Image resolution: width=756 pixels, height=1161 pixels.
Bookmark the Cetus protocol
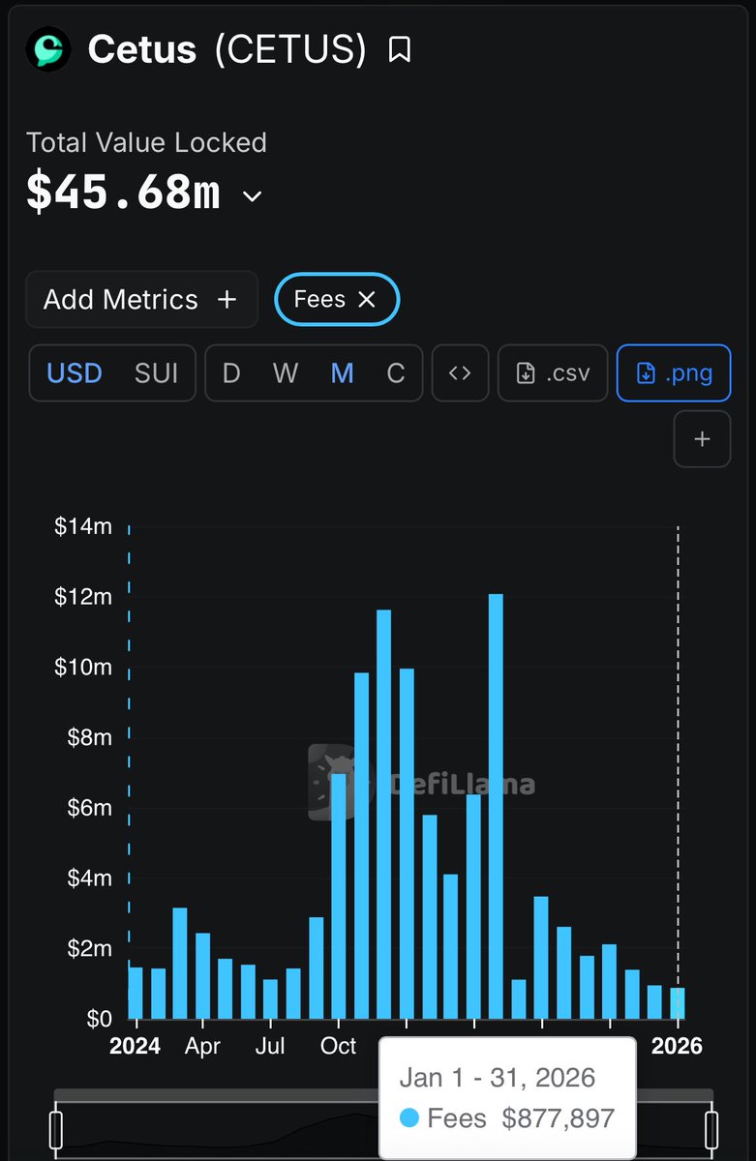[399, 50]
